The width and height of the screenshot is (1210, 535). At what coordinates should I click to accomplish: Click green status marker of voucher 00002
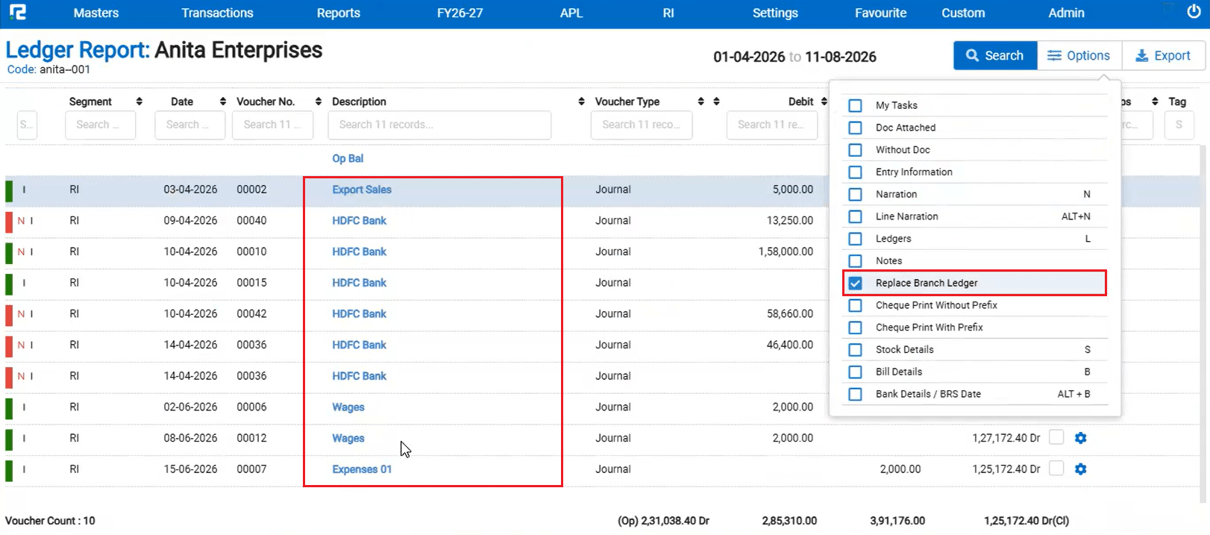[9, 190]
